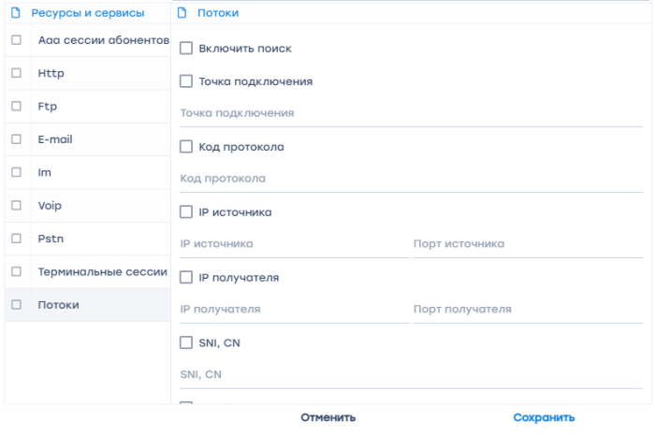The image size is (655, 436).
Task: Click into the Порт источника field
Action: click(528, 244)
